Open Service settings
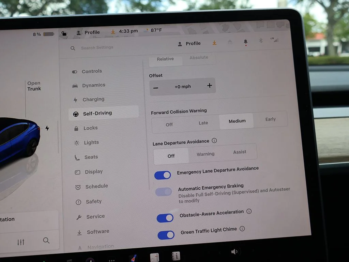349x262 pixels. click(90, 217)
